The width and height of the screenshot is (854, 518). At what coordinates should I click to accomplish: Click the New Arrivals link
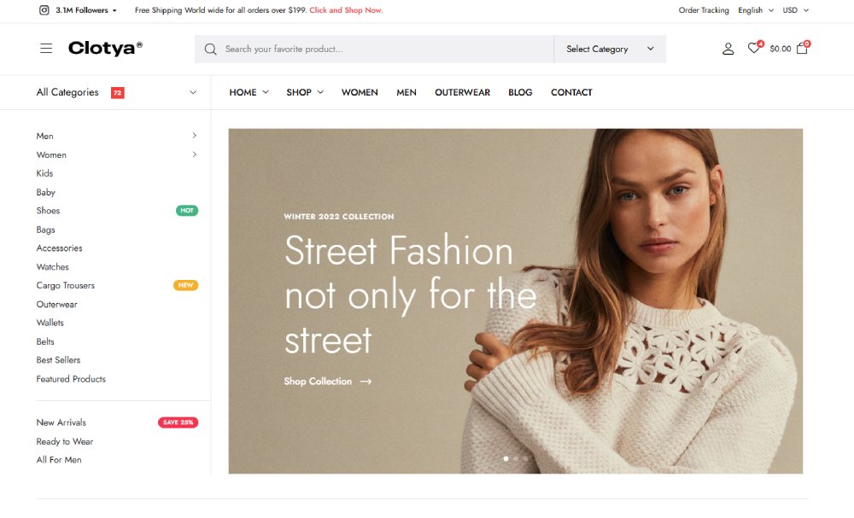(x=61, y=422)
